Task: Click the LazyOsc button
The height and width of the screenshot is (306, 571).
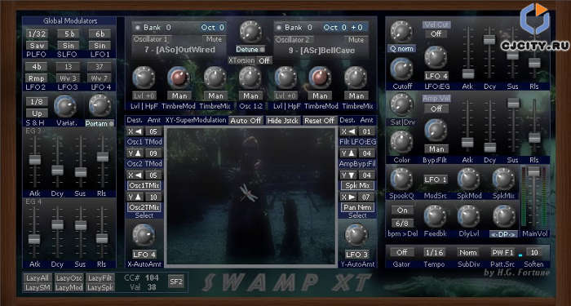Action: pyautogui.click(x=69, y=278)
